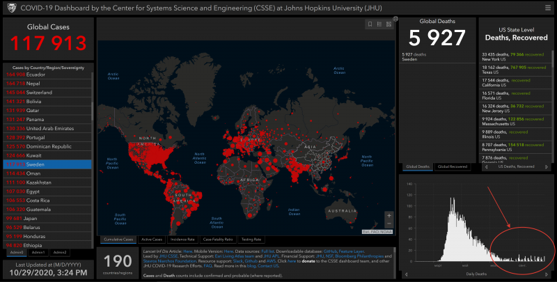
Task: Switch to Cumulative Cases map tab
Action: tap(118, 240)
